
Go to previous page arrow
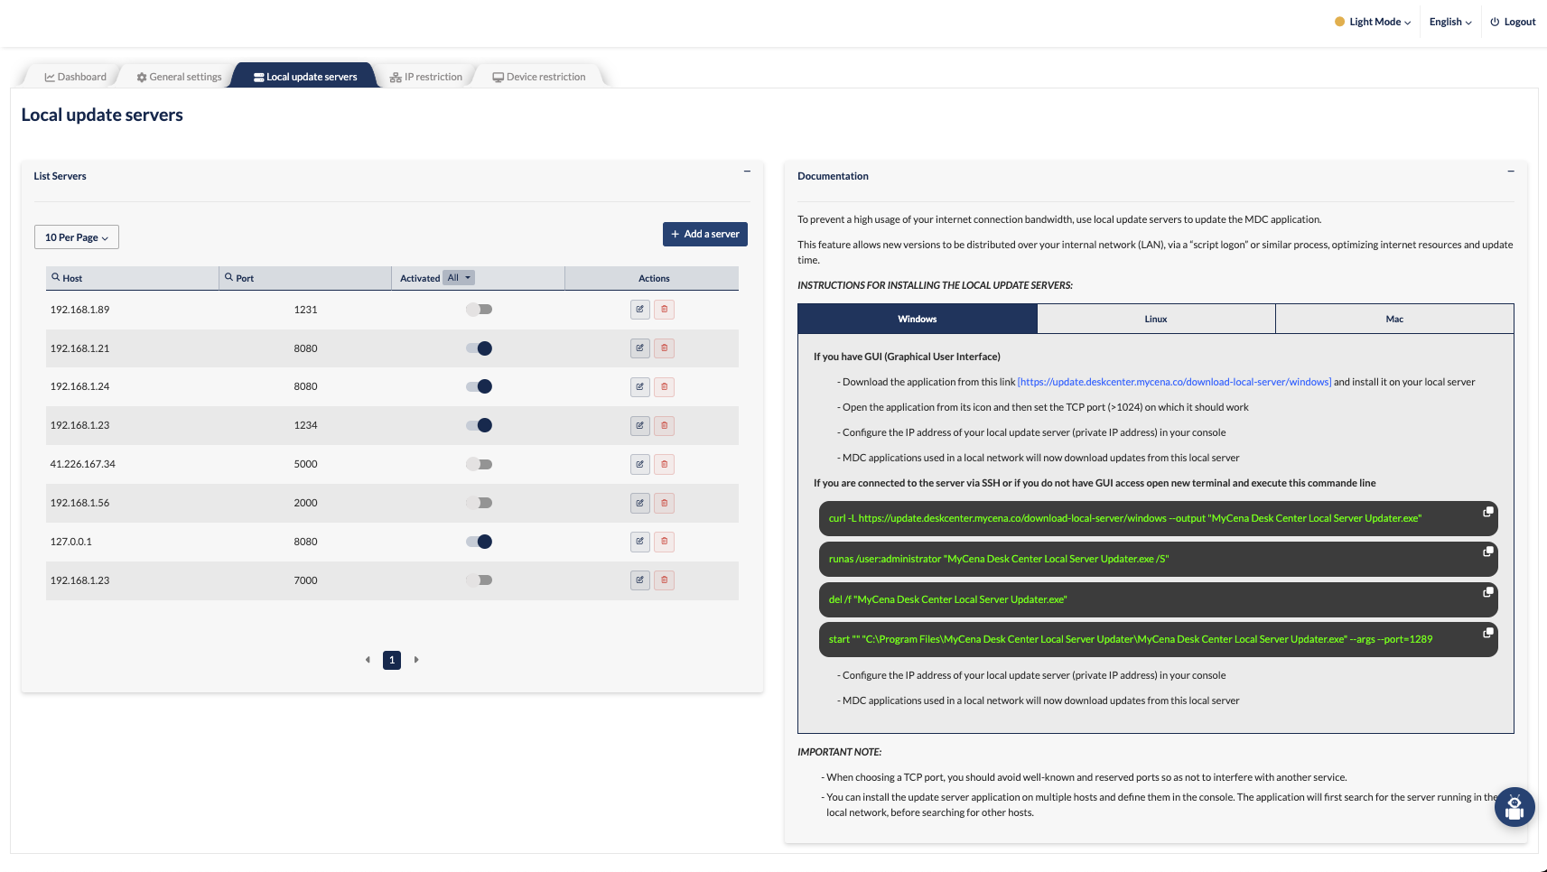click(368, 660)
